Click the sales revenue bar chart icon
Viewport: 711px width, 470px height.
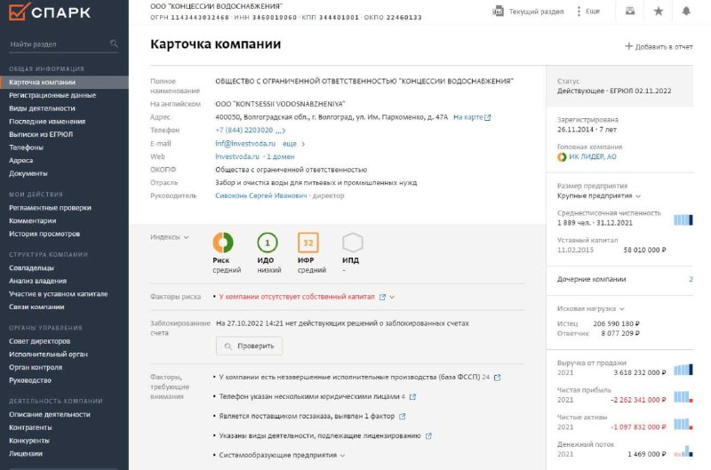click(x=683, y=370)
